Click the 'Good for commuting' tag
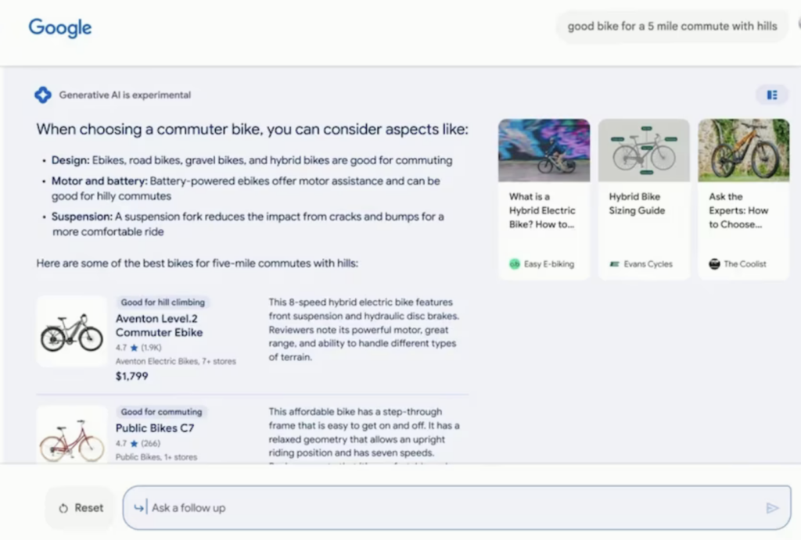801x540 pixels. click(161, 412)
